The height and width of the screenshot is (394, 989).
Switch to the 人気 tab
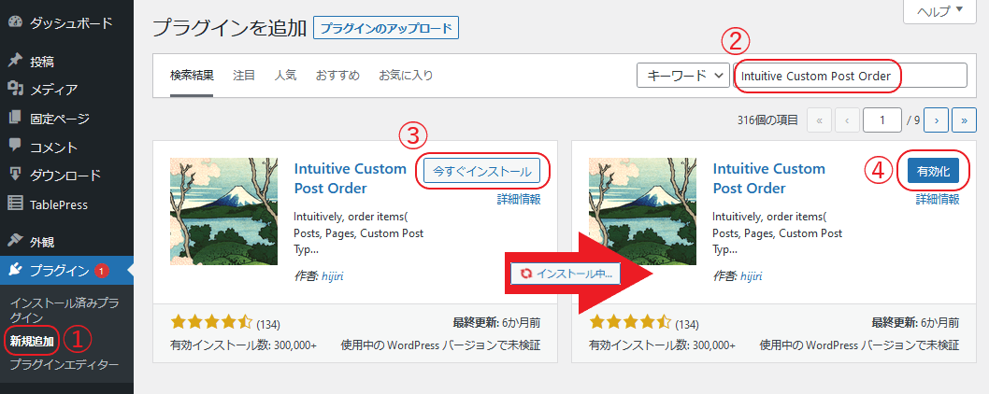[x=285, y=75]
